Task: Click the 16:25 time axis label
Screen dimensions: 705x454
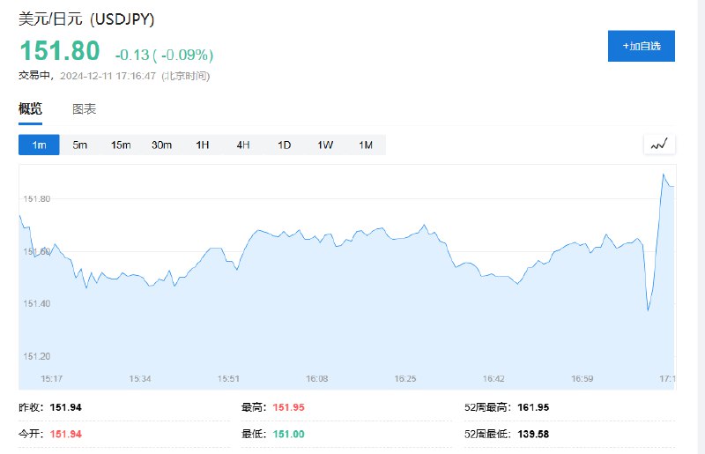Action: [405, 379]
